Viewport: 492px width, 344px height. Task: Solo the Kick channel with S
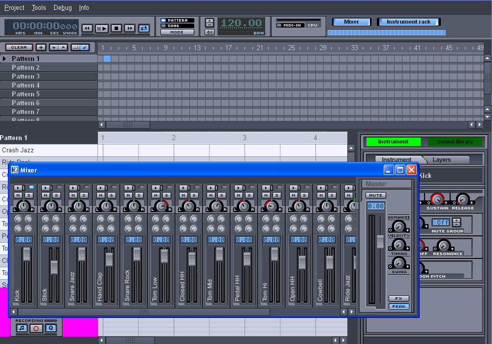pos(29,196)
